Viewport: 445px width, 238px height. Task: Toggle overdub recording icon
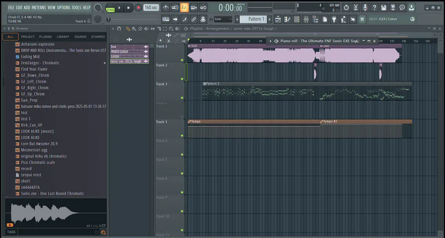coord(194,7)
